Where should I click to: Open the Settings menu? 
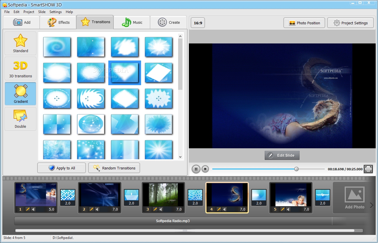coord(55,12)
